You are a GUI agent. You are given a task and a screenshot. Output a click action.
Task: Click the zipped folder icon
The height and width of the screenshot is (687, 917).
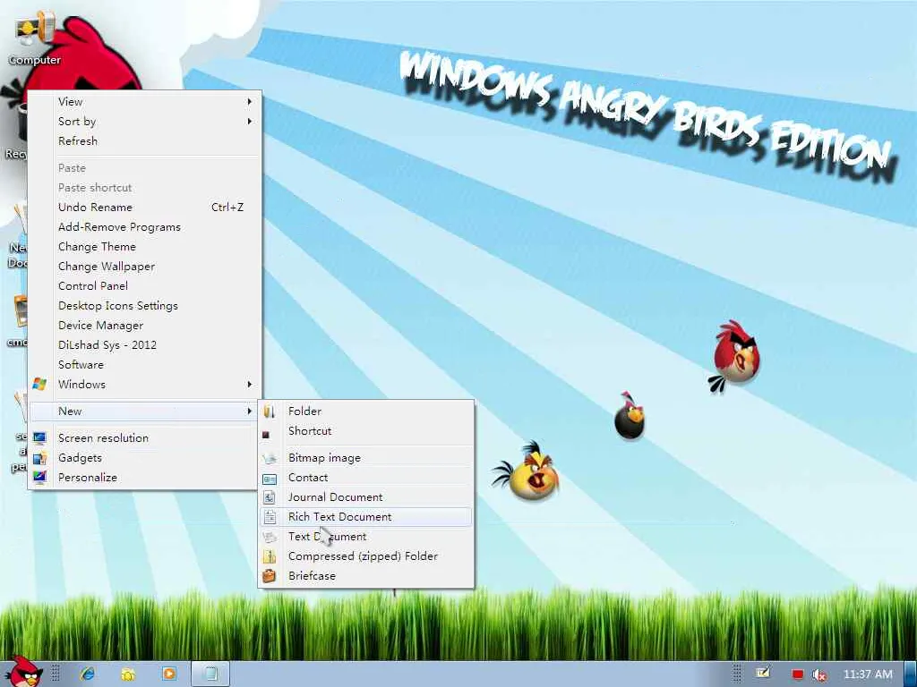(x=269, y=556)
